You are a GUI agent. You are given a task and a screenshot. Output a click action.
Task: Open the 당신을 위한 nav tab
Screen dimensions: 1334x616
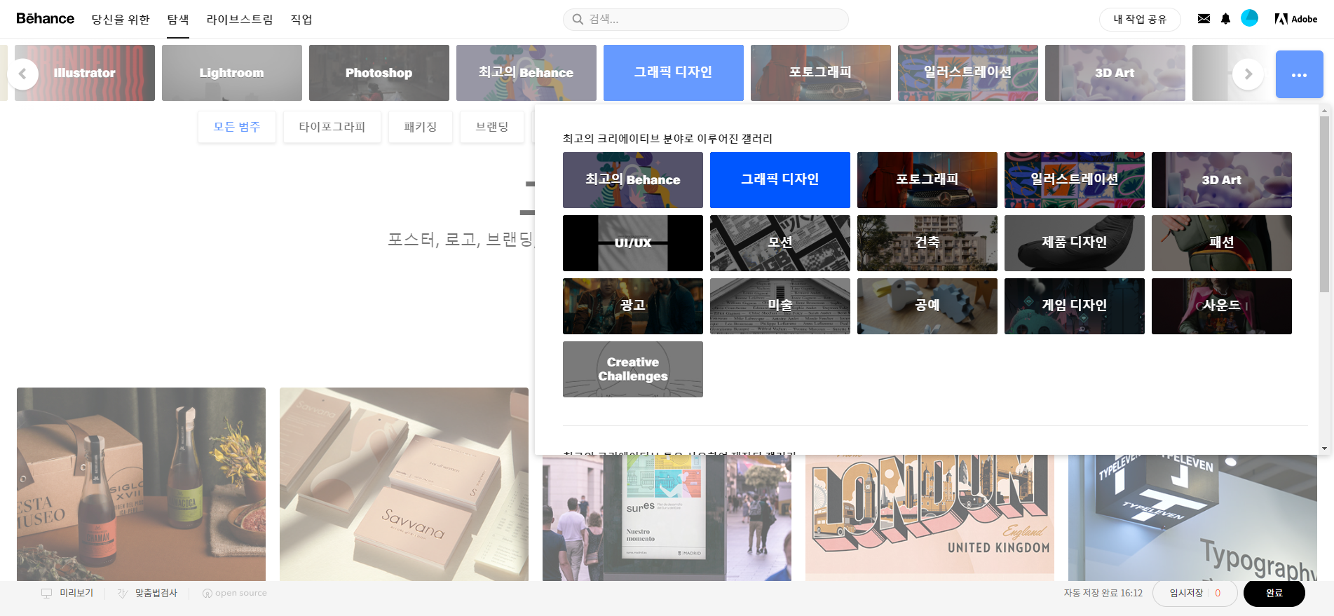(x=121, y=20)
